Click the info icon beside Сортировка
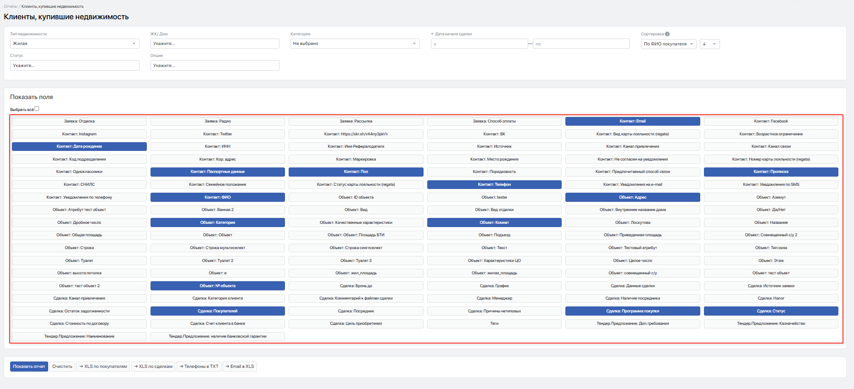 [x=667, y=34]
